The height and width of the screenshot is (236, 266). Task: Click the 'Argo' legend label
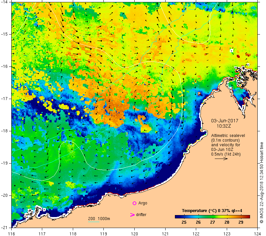[x=143, y=203]
